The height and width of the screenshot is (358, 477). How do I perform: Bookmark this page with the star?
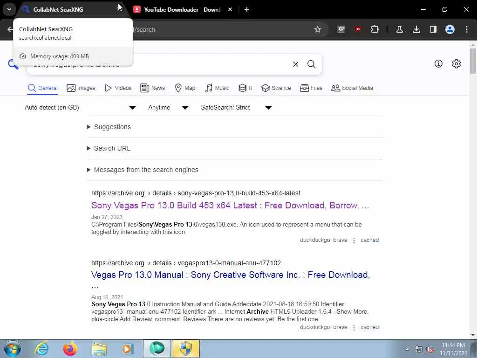tap(318, 29)
